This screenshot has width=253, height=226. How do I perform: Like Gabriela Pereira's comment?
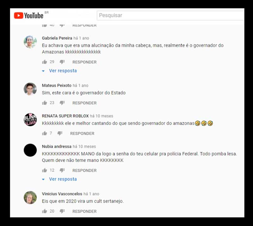[x=44, y=62]
